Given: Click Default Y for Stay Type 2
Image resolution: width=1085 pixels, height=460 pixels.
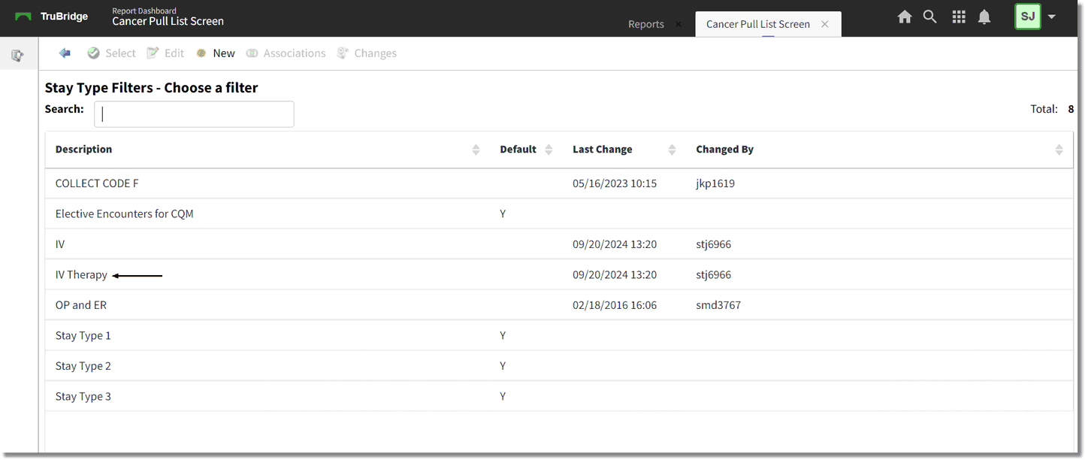Looking at the screenshot, I should (503, 366).
